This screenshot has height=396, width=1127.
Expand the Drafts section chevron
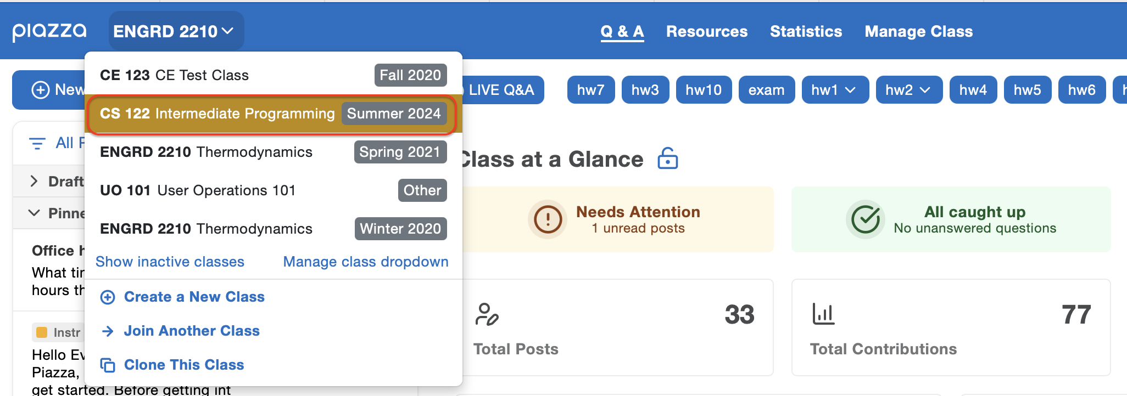(34, 181)
